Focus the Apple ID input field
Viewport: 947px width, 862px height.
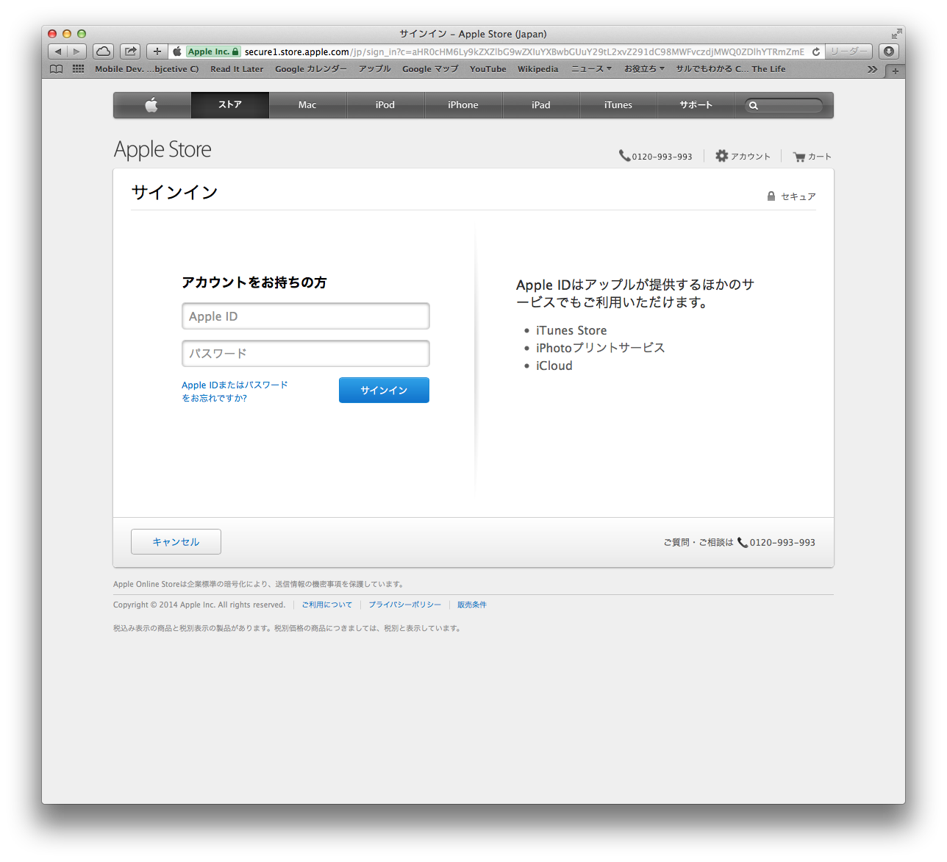click(306, 316)
